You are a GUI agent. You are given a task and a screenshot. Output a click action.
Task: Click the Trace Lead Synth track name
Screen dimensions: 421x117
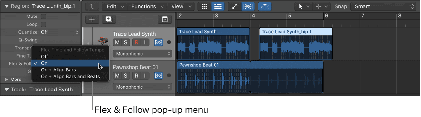(x=134, y=34)
